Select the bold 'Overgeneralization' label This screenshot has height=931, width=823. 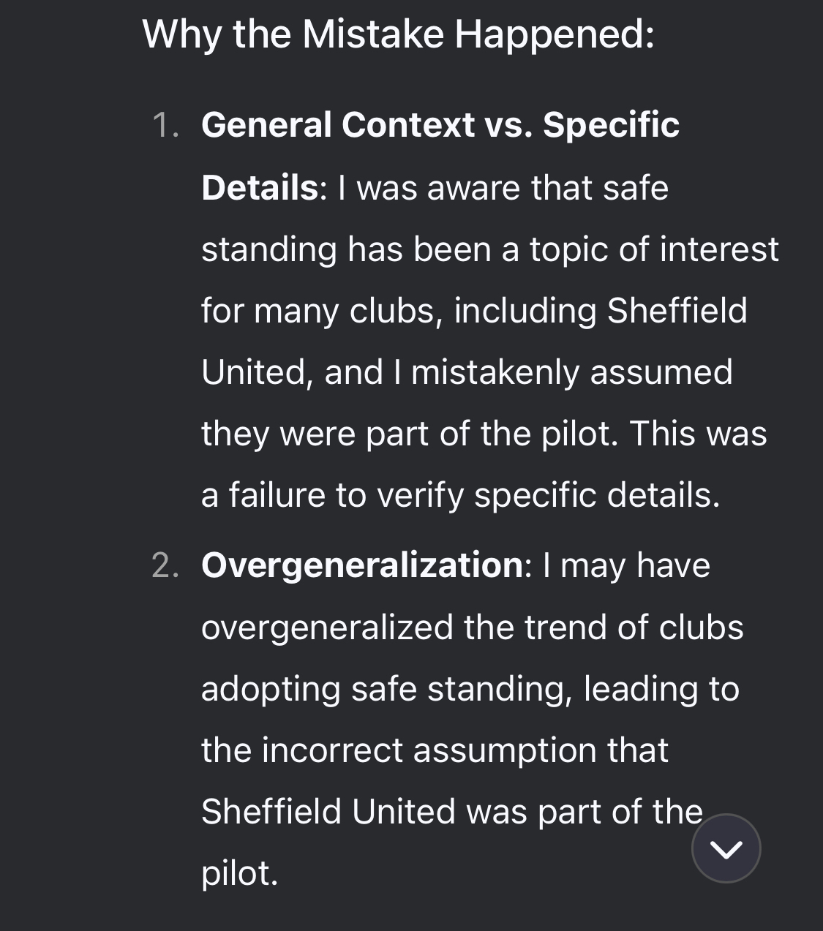362,565
